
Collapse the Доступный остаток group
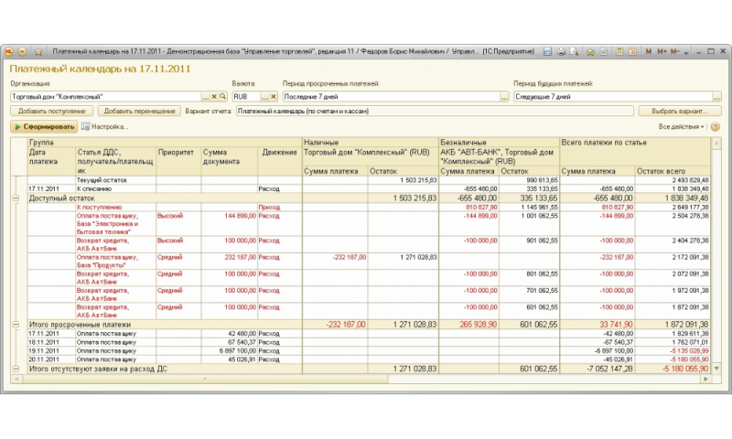[15, 198]
